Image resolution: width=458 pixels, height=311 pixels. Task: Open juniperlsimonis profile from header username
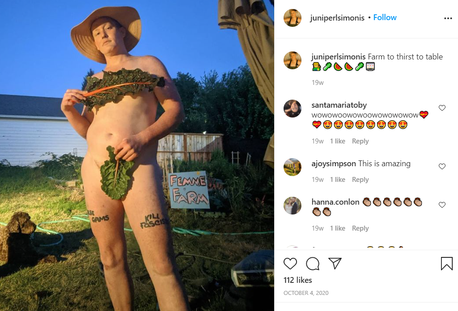coord(337,18)
